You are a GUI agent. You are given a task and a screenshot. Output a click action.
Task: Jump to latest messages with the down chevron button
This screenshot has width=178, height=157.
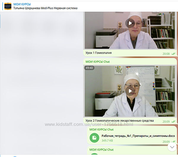(172, 147)
